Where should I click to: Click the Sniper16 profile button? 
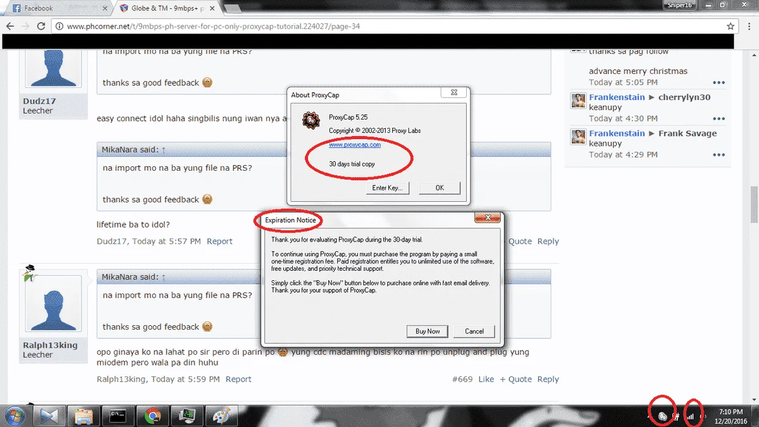point(679,5)
